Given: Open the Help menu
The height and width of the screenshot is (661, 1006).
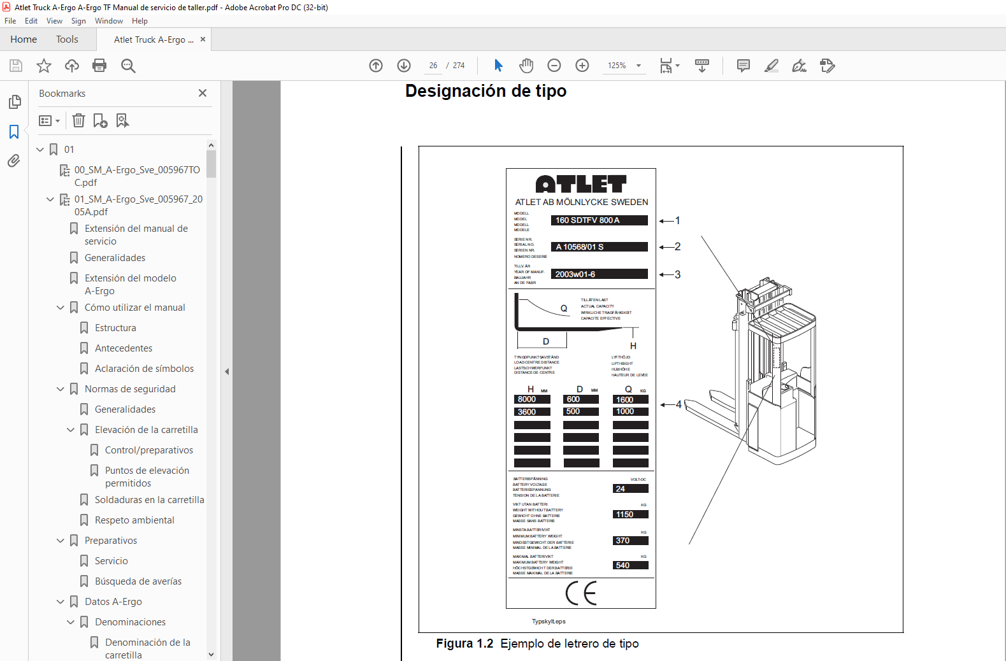Looking at the screenshot, I should [x=140, y=21].
